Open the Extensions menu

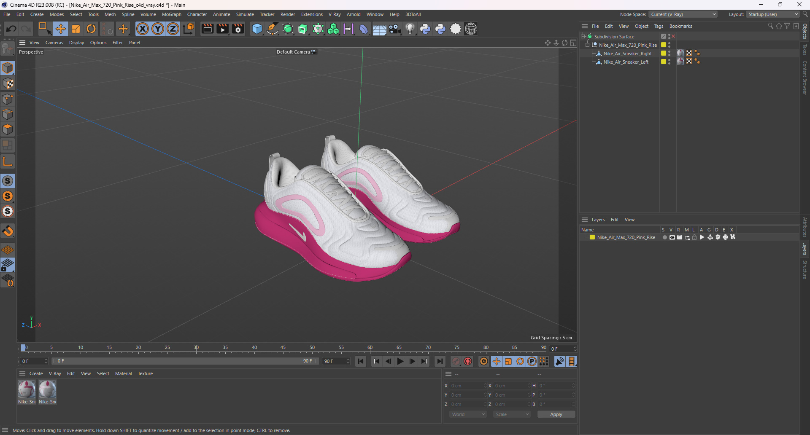tap(312, 14)
